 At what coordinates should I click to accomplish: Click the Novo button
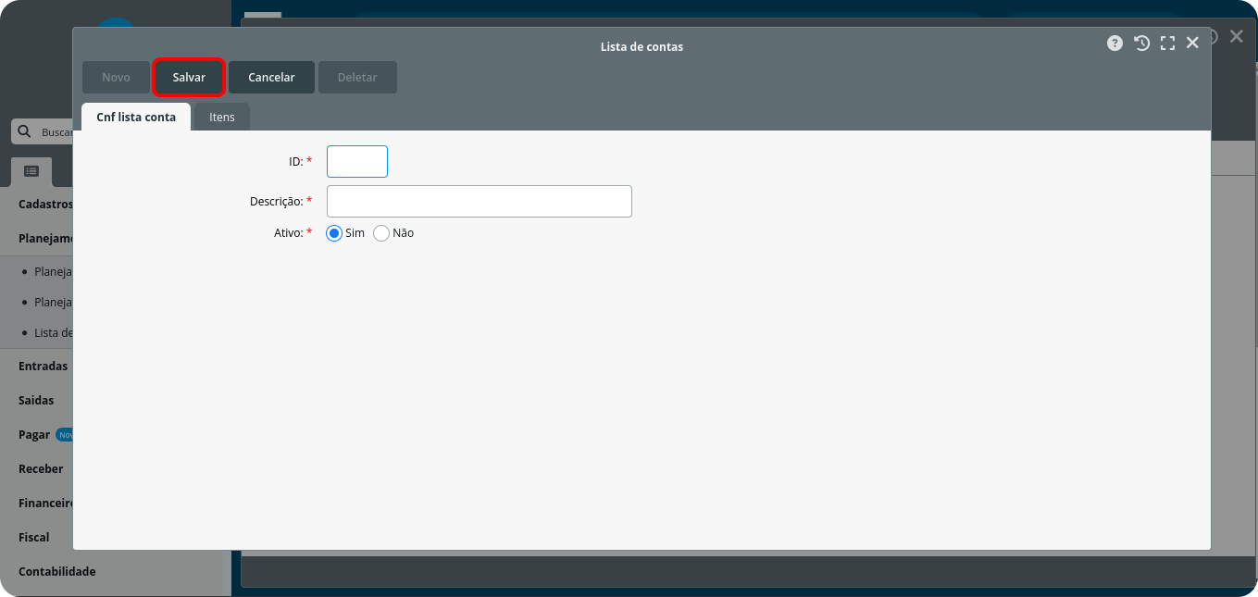116,78
